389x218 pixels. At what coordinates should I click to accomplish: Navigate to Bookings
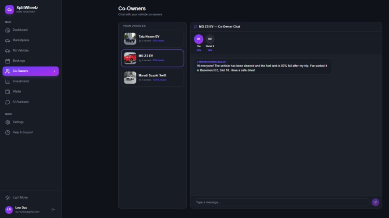click(x=31, y=61)
